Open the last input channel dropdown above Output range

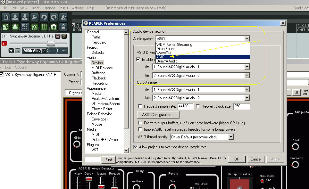point(247,75)
